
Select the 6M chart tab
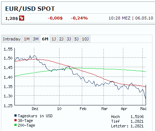click(45, 39)
